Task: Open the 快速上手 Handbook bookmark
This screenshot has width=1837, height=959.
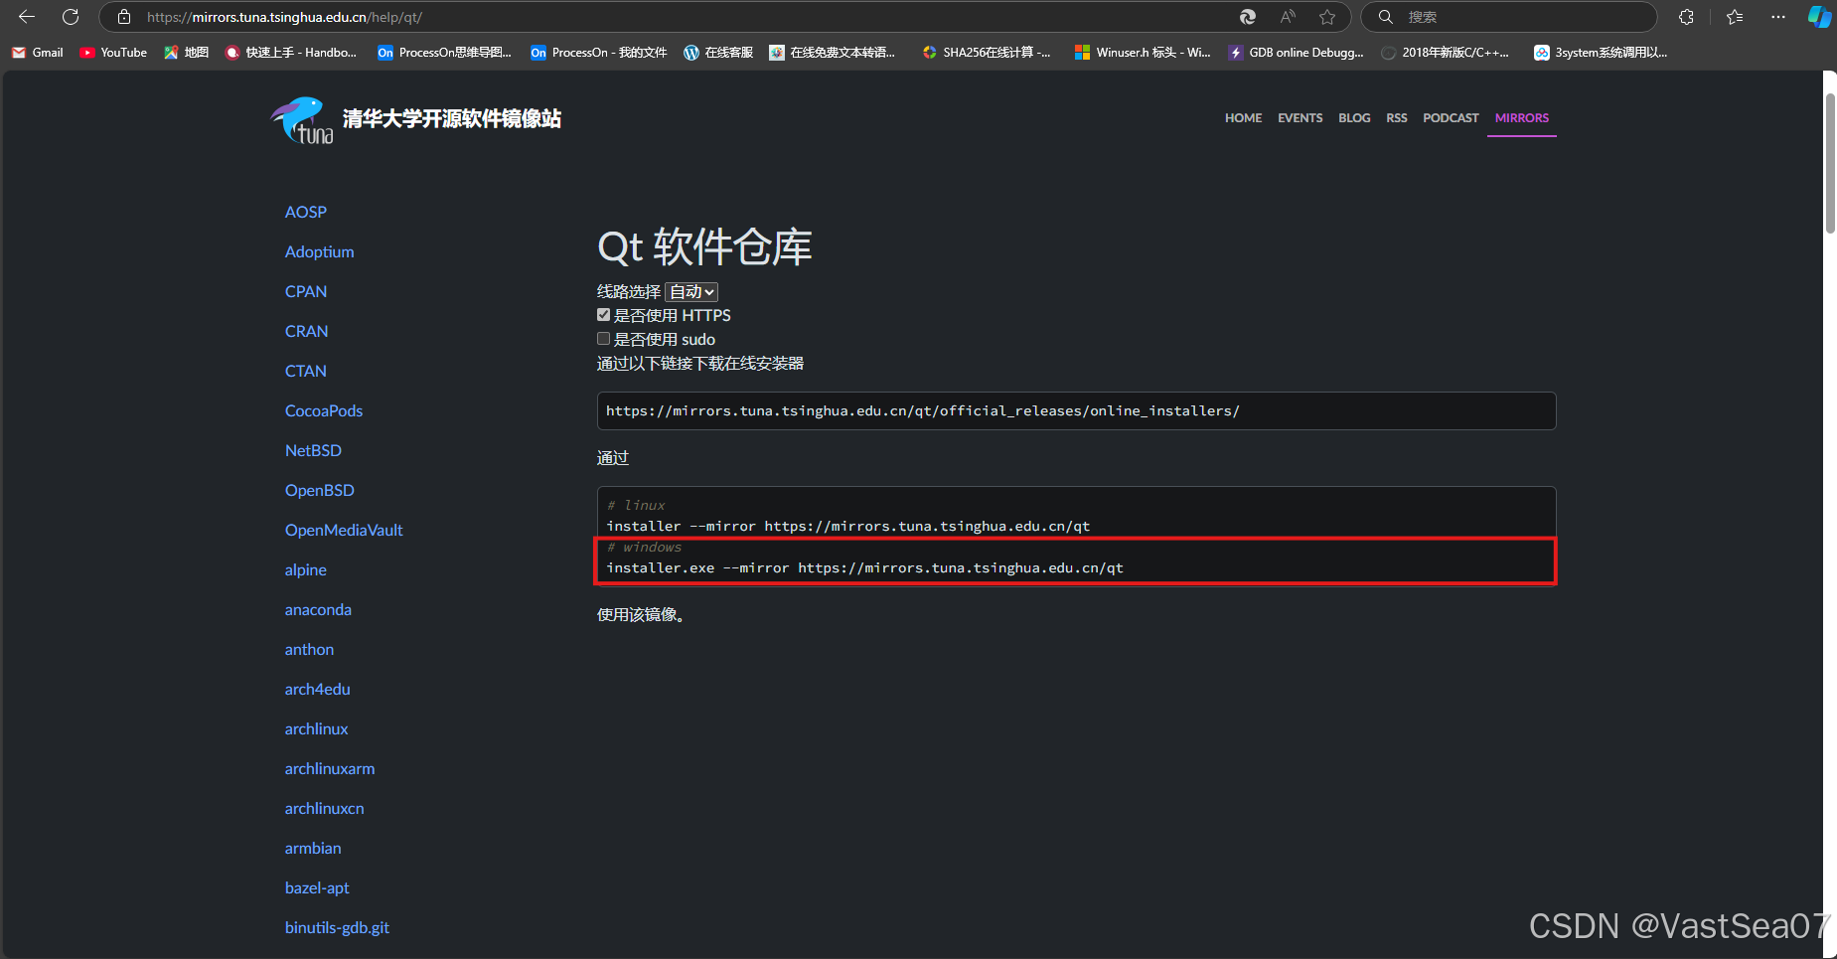Action: click(291, 53)
